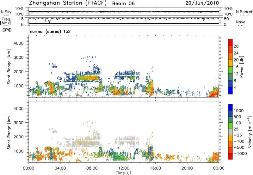Viewport: 253px width, 175px height.
Task: Click the velocity panel "Slant Range [km]" label
Action: pos(9,132)
